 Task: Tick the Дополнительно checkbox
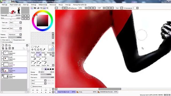point(32,86)
